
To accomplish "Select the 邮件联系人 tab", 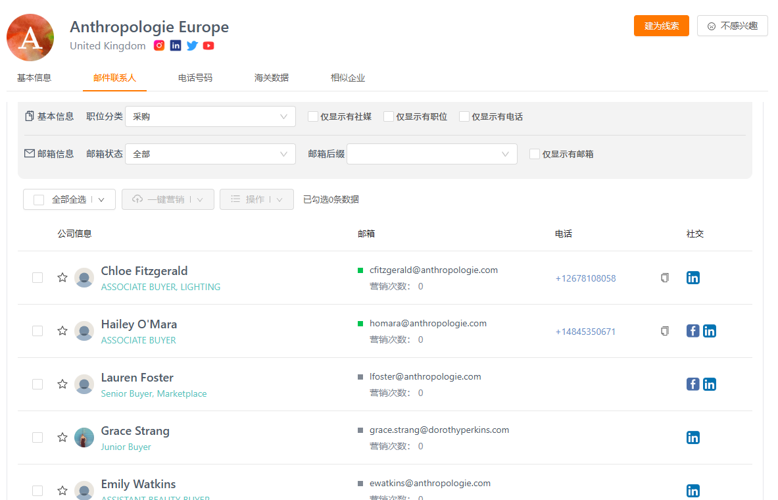I will (114, 78).
